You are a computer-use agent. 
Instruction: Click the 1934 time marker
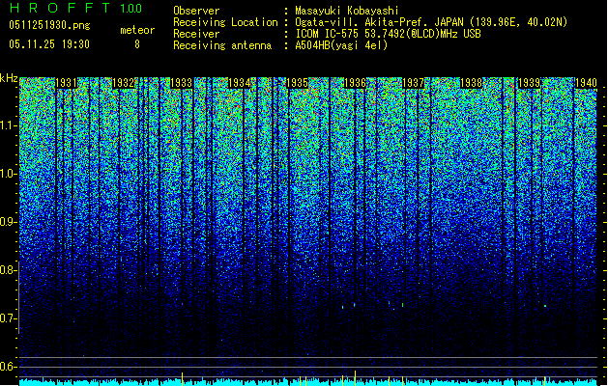coord(240,83)
